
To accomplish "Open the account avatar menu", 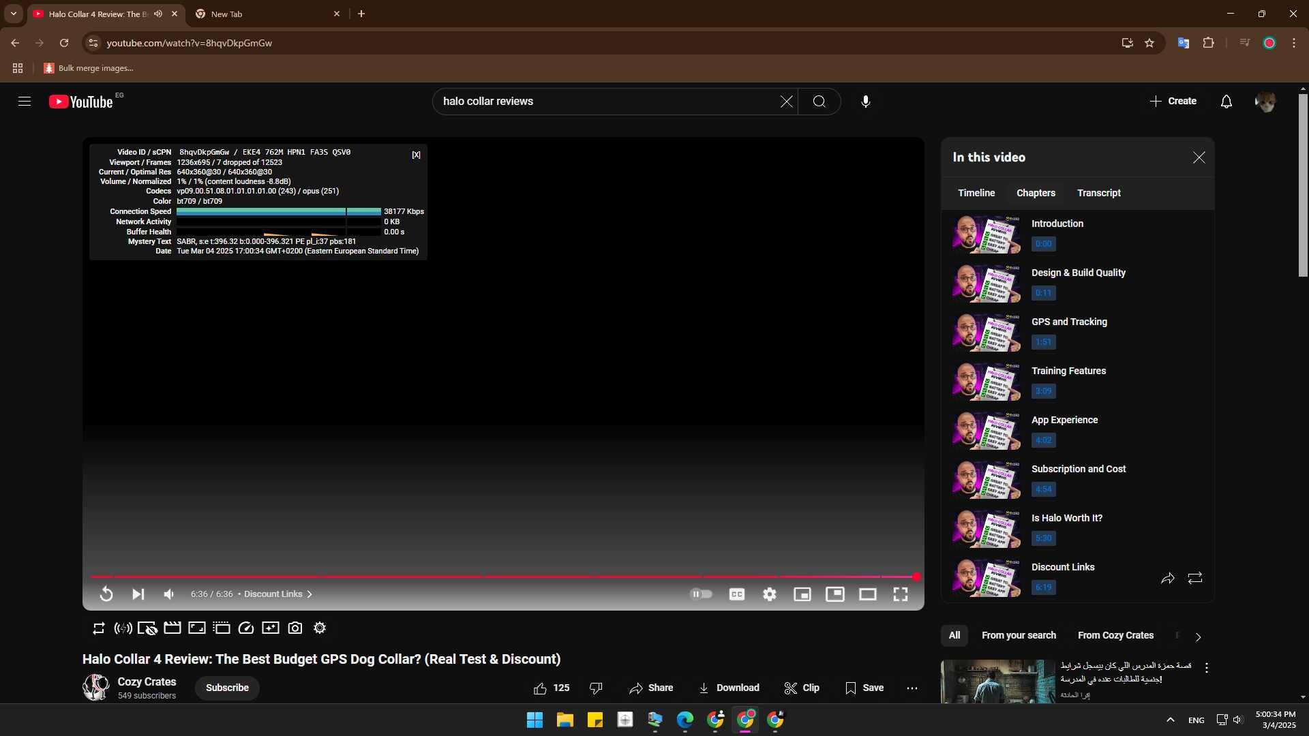I will coord(1265,102).
